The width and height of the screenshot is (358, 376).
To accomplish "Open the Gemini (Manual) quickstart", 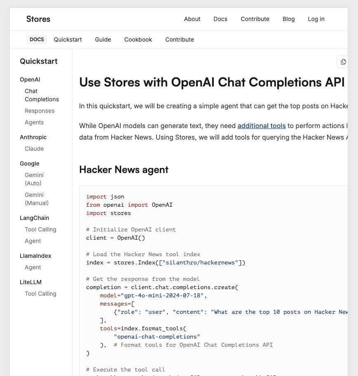I will 37,199.
